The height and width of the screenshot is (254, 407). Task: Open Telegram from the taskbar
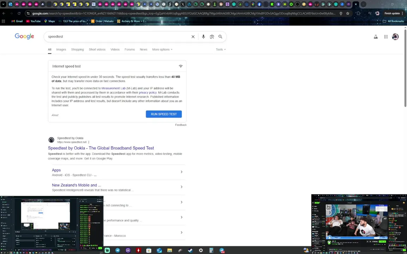117,250
